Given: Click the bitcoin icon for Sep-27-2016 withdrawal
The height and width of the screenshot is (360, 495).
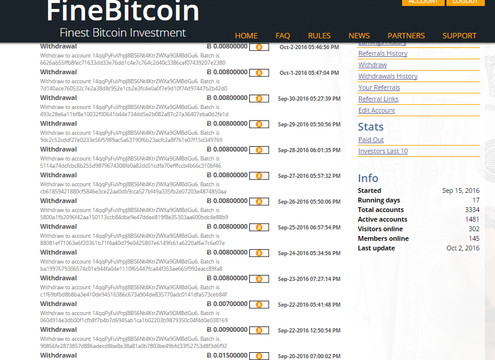Looking at the screenshot, I should pyautogui.click(x=259, y=176).
